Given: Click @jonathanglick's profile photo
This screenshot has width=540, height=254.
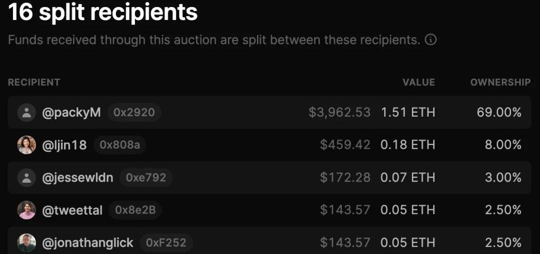Looking at the screenshot, I should [x=26, y=243].
